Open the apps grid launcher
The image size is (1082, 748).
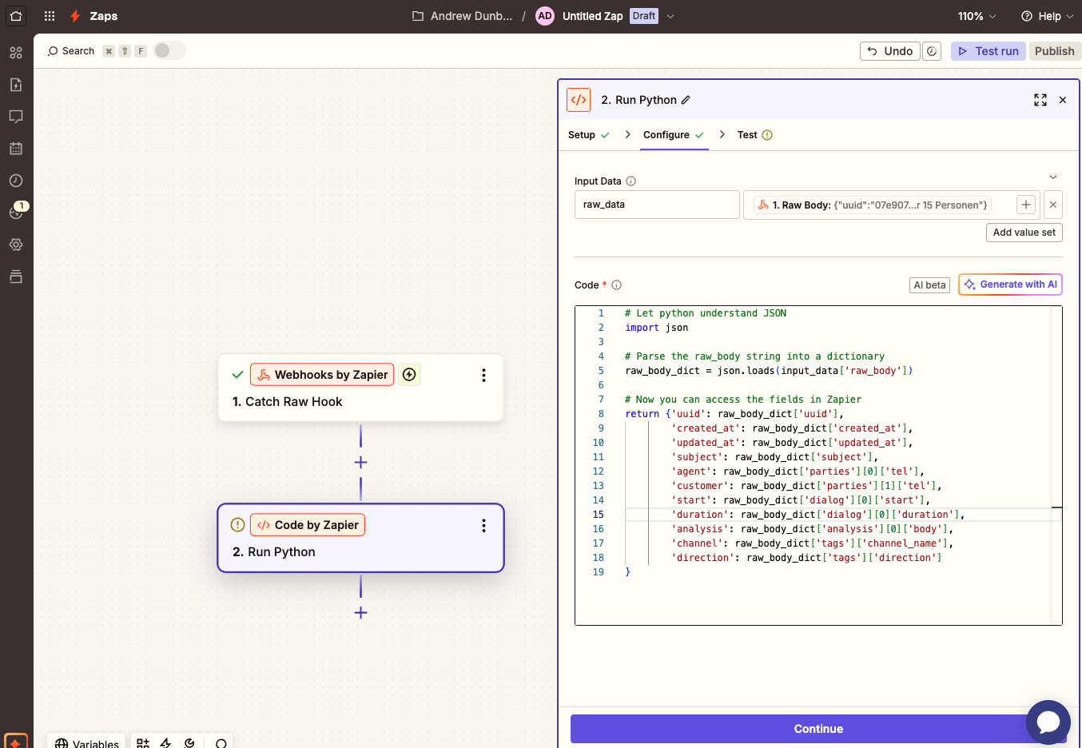click(50, 16)
